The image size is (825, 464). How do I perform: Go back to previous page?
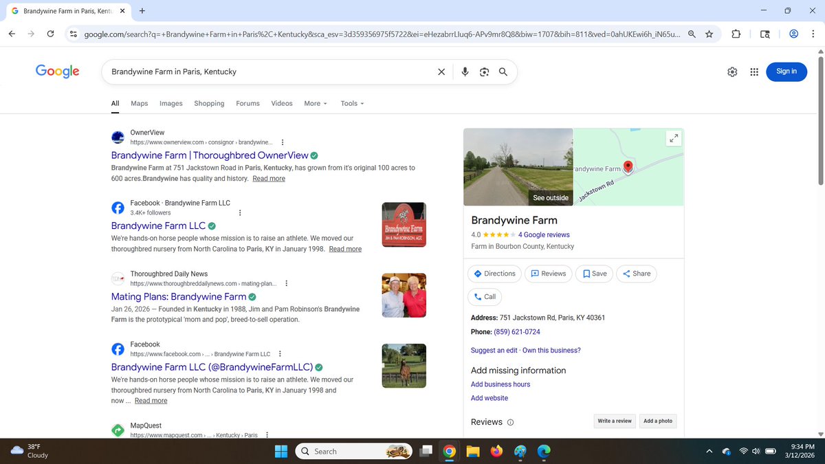12,34
